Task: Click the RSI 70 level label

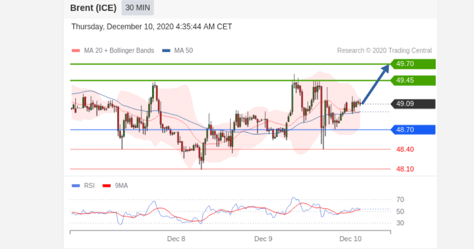Action: [x=400, y=199]
